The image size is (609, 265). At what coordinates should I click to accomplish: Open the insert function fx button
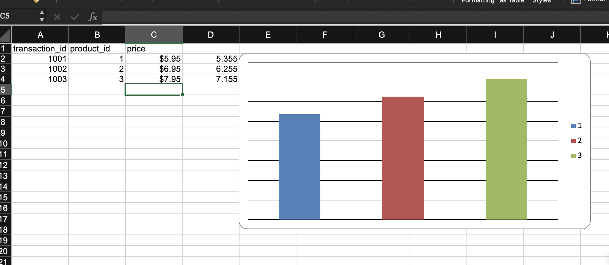[93, 17]
